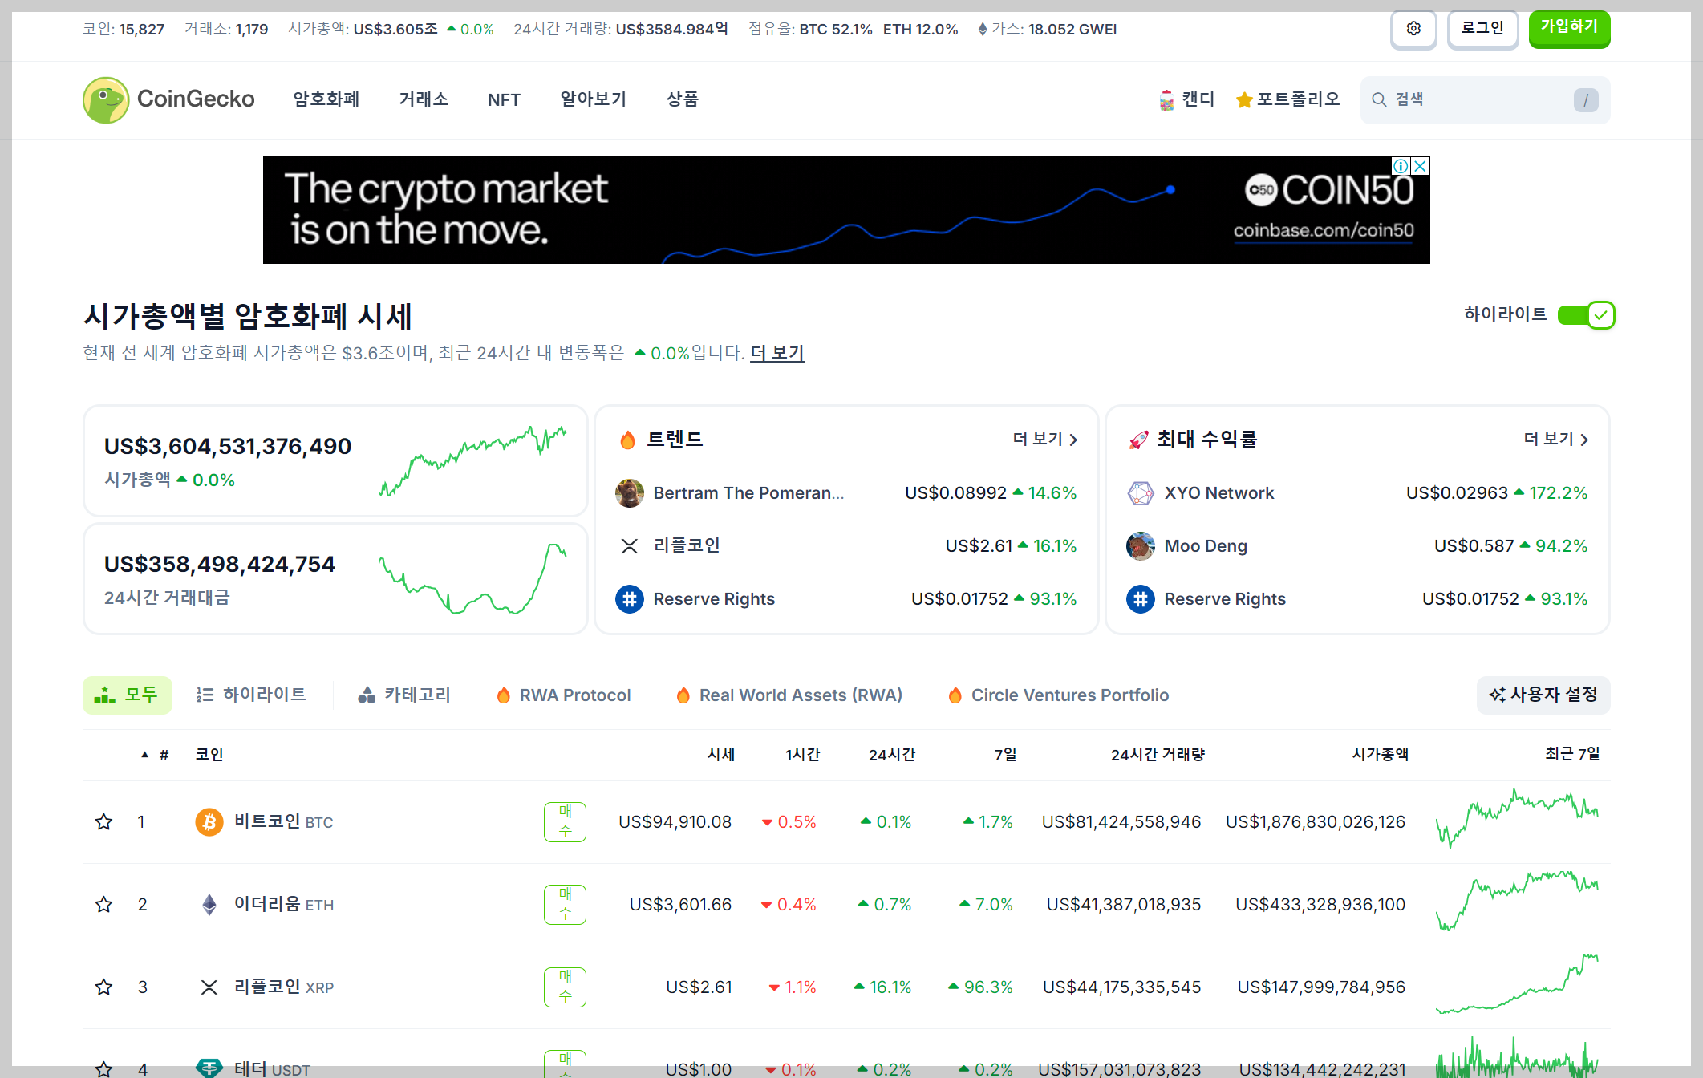Open the 상품 menu

click(x=683, y=99)
